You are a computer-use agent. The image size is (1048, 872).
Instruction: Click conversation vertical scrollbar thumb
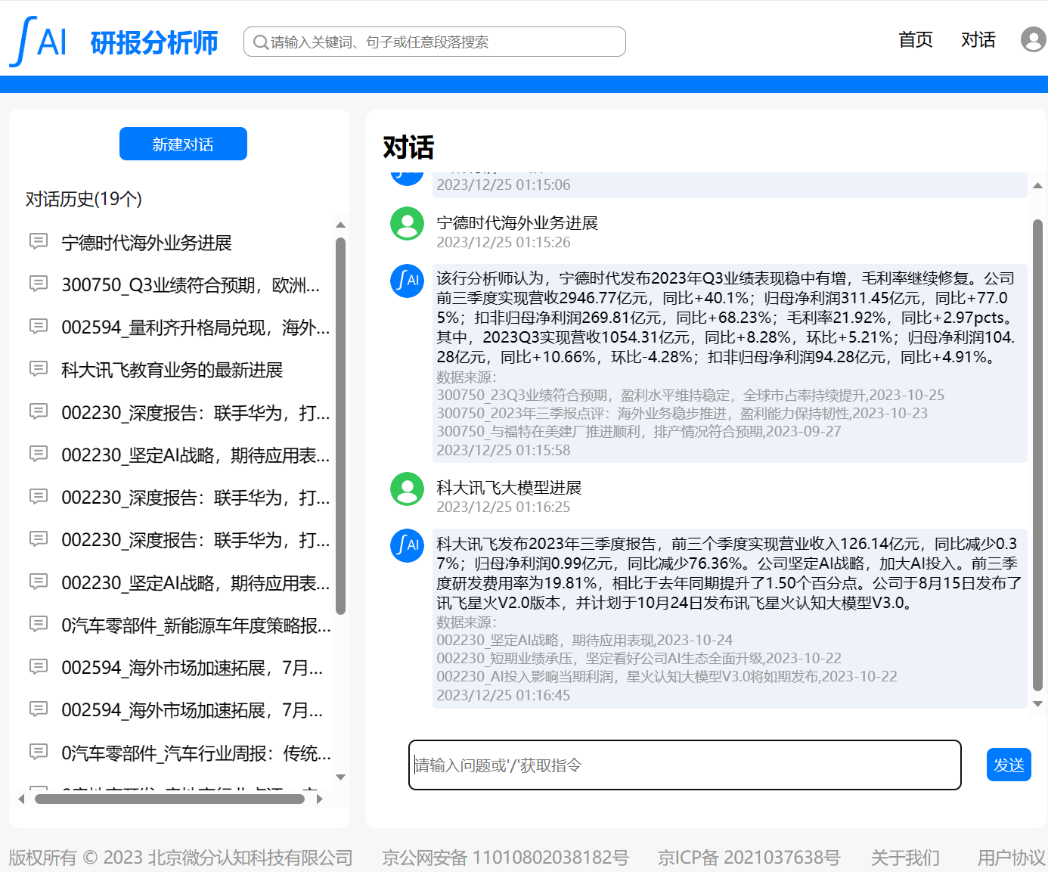1037,455
